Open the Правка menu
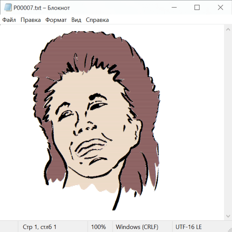Viewport: 232px width, 232px height. coord(30,20)
